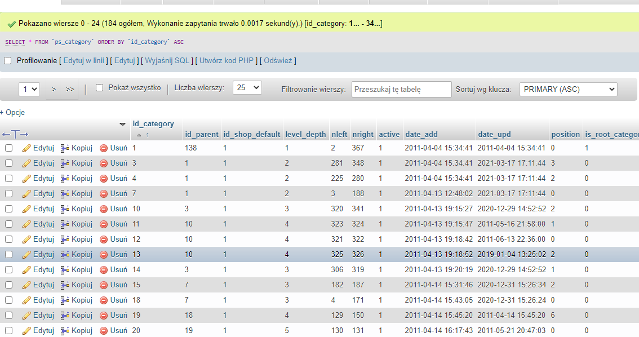Screen dimensions: 639x337
Task: Click the Odśwież link
Action: point(278,61)
